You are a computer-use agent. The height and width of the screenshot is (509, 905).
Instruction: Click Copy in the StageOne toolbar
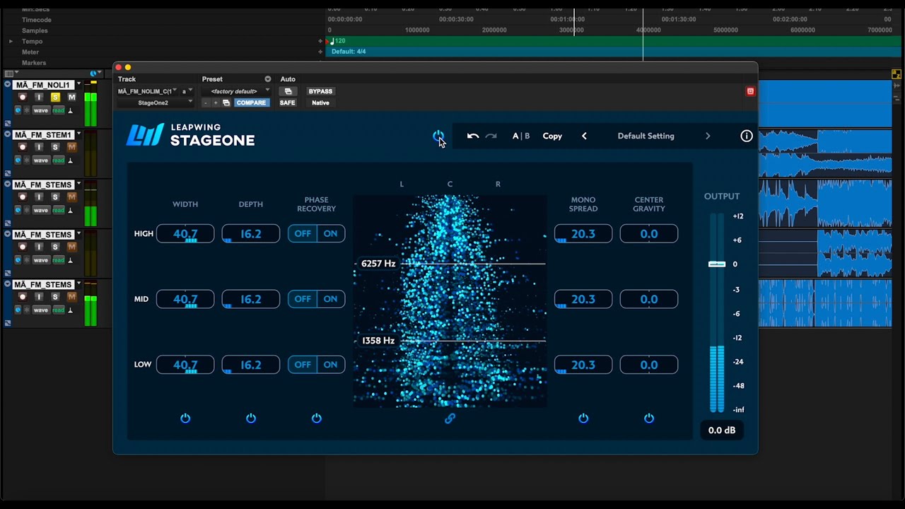coord(552,136)
